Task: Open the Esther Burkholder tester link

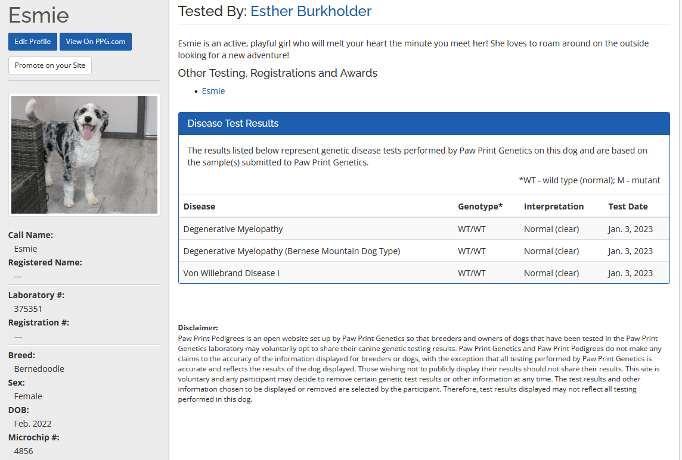Action: coord(311,11)
